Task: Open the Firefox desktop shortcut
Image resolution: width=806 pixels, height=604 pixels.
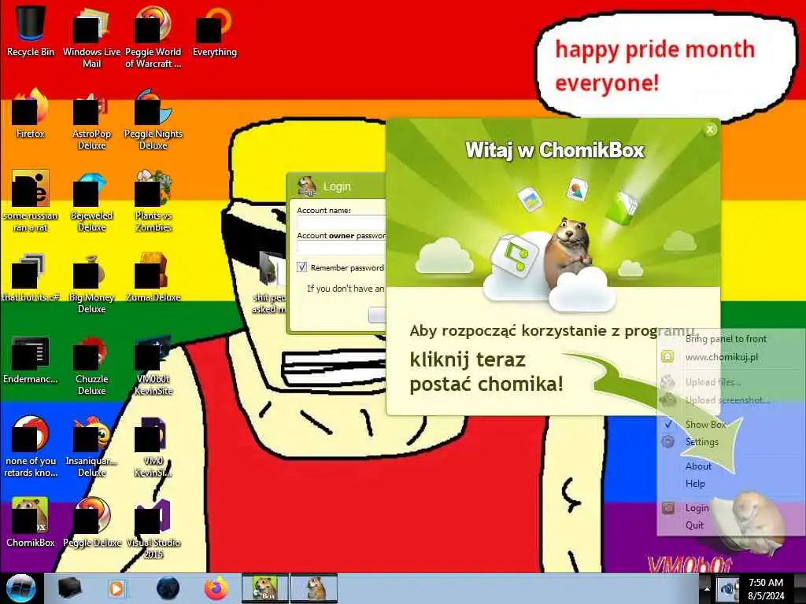Action: point(31,113)
